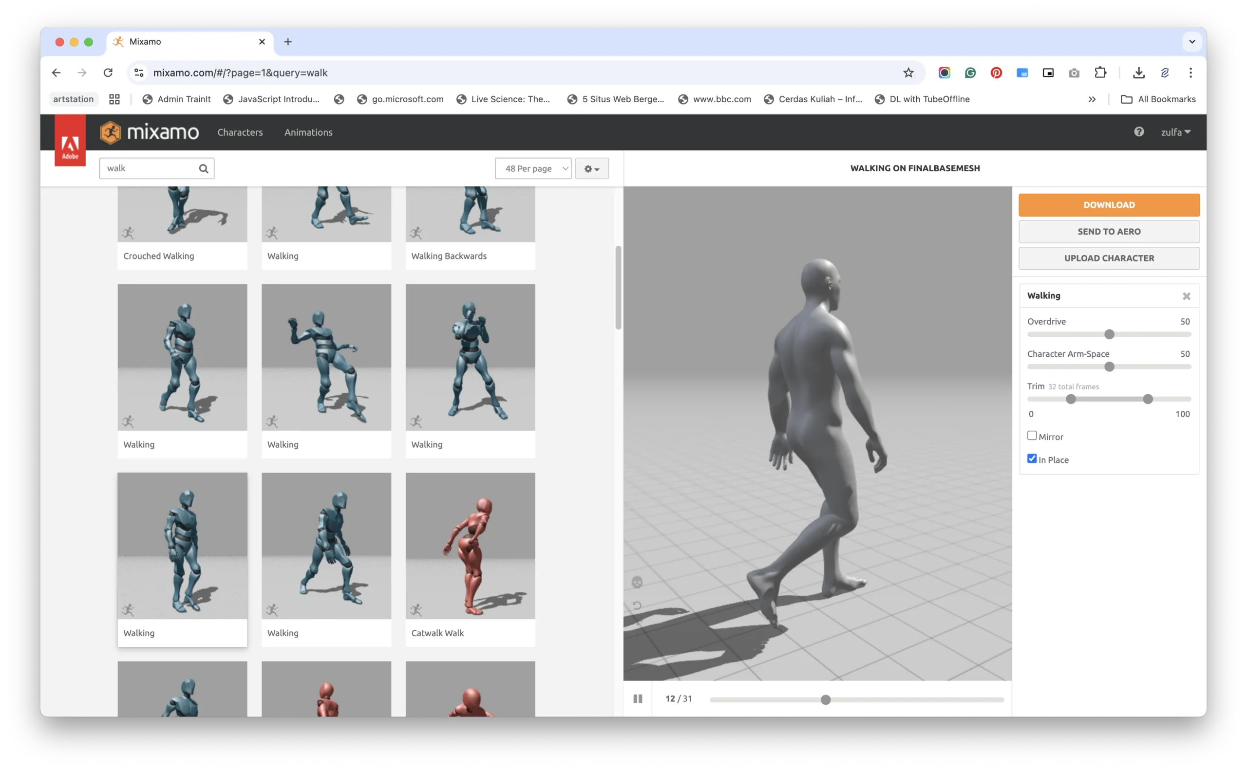Open the gear settings dropdown

click(592, 168)
